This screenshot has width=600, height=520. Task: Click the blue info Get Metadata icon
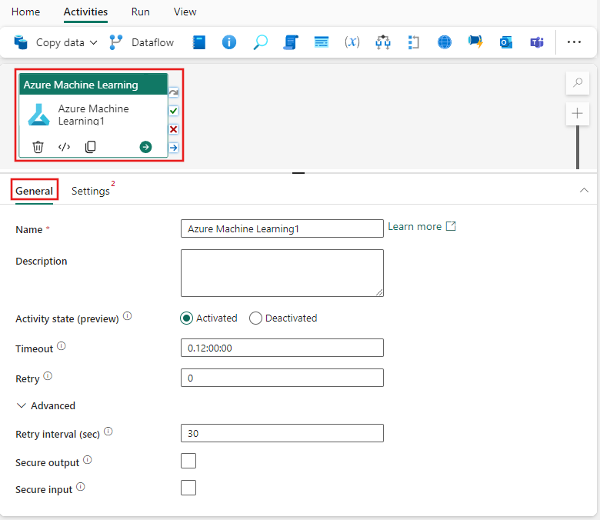[229, 42]
